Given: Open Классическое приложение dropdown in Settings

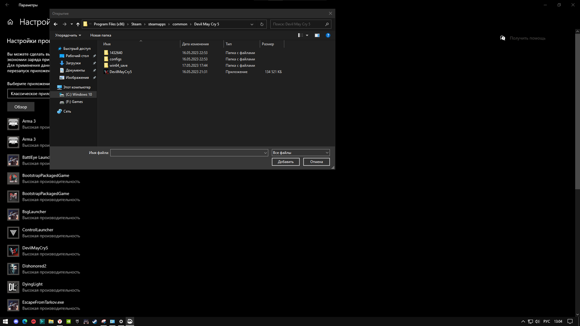Looking at the screenshot, I should tap(29, 94).
